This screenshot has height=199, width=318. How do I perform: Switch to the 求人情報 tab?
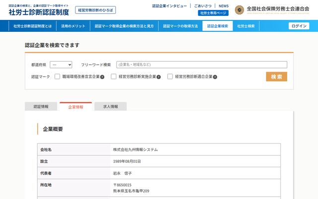coord(110,106)
